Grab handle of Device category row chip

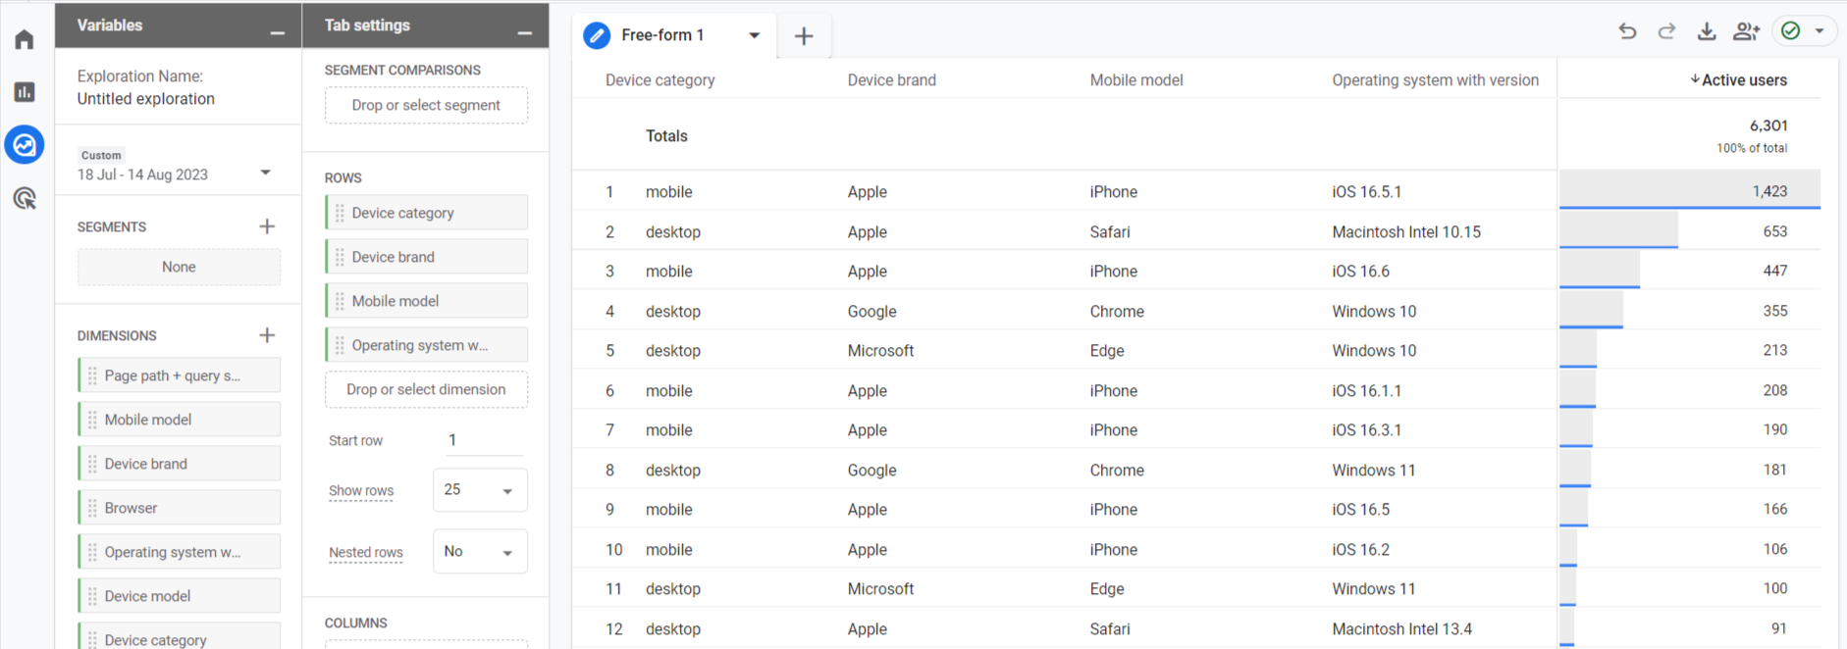[340, 213]
